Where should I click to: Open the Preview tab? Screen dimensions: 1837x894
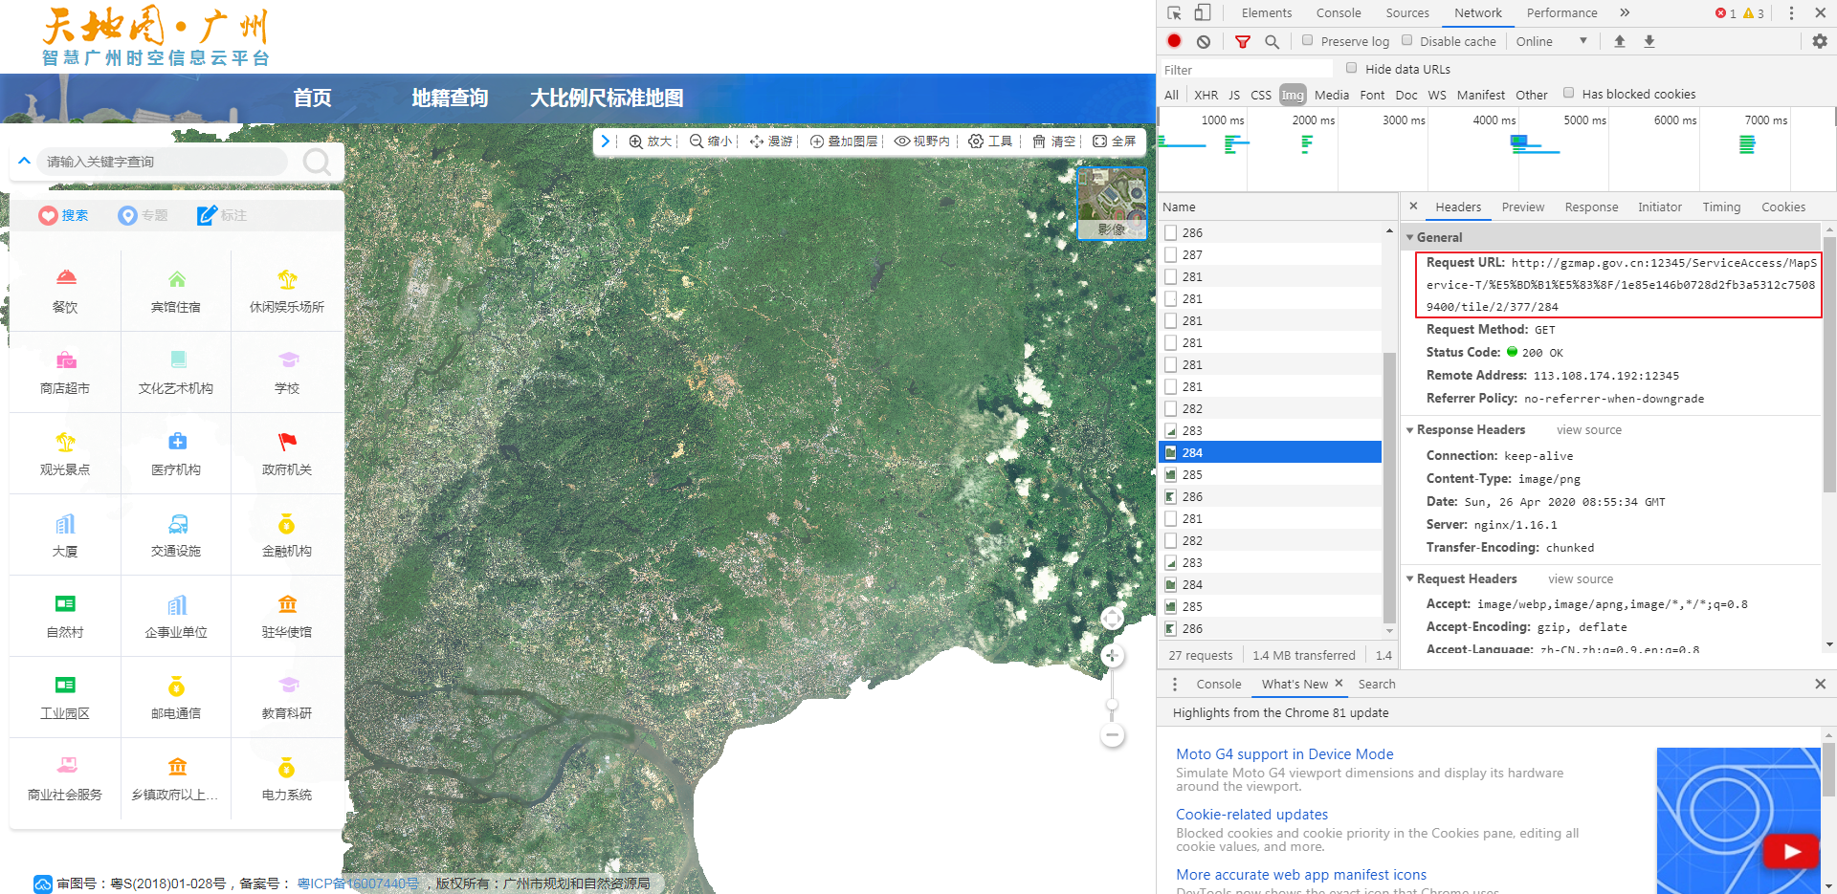(1522, 207)
